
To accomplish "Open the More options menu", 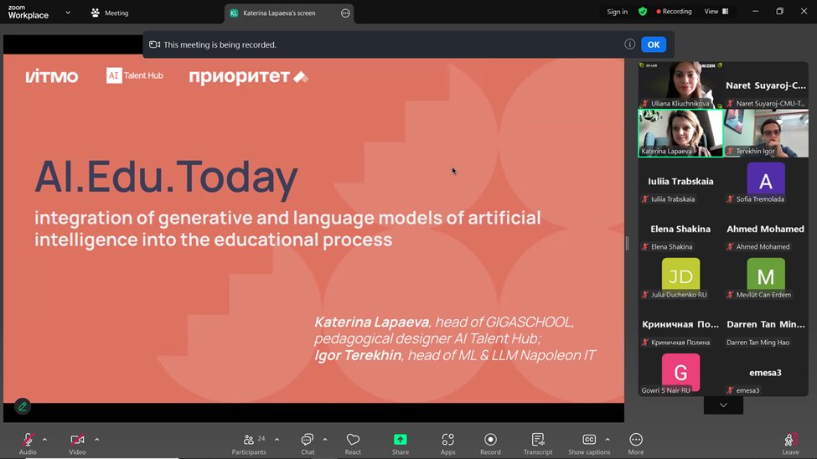I will 636,444.
